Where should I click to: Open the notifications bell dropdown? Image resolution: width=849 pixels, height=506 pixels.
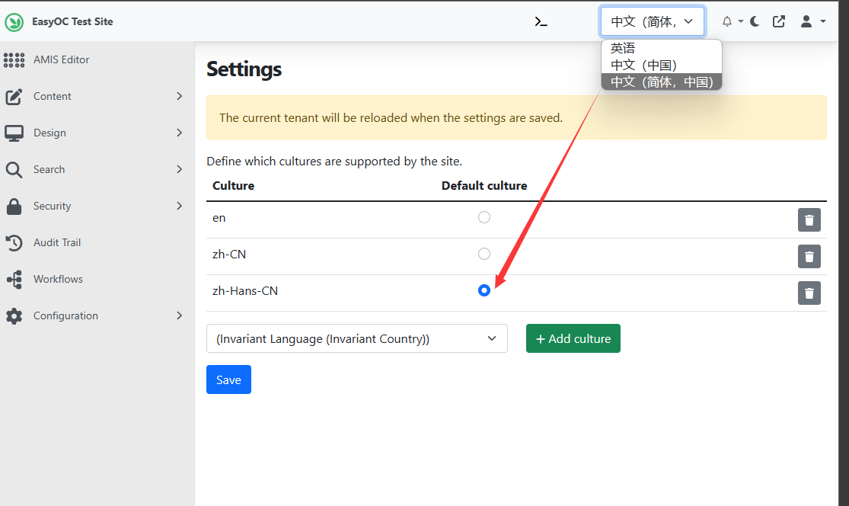[x=728, y=21]
